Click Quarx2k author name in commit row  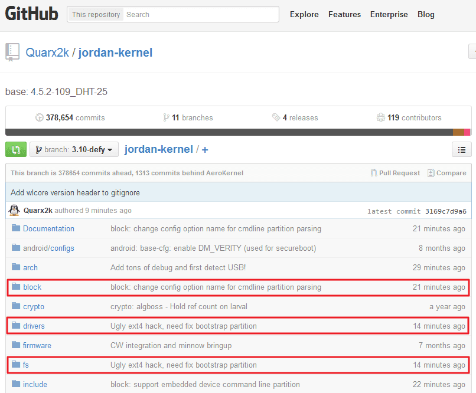point(38,211)
